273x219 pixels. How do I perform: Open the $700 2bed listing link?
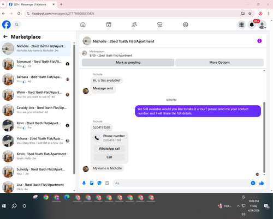click(x=111, y=56)
